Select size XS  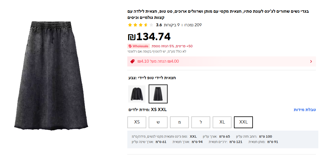pos(137,122)
